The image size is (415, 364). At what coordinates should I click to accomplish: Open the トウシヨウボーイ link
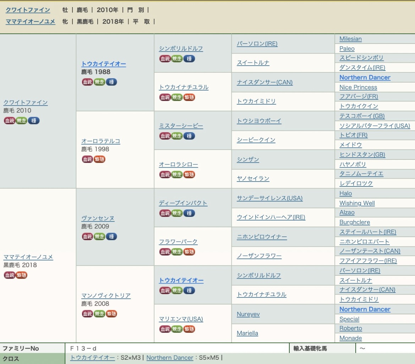click(259, 121)
